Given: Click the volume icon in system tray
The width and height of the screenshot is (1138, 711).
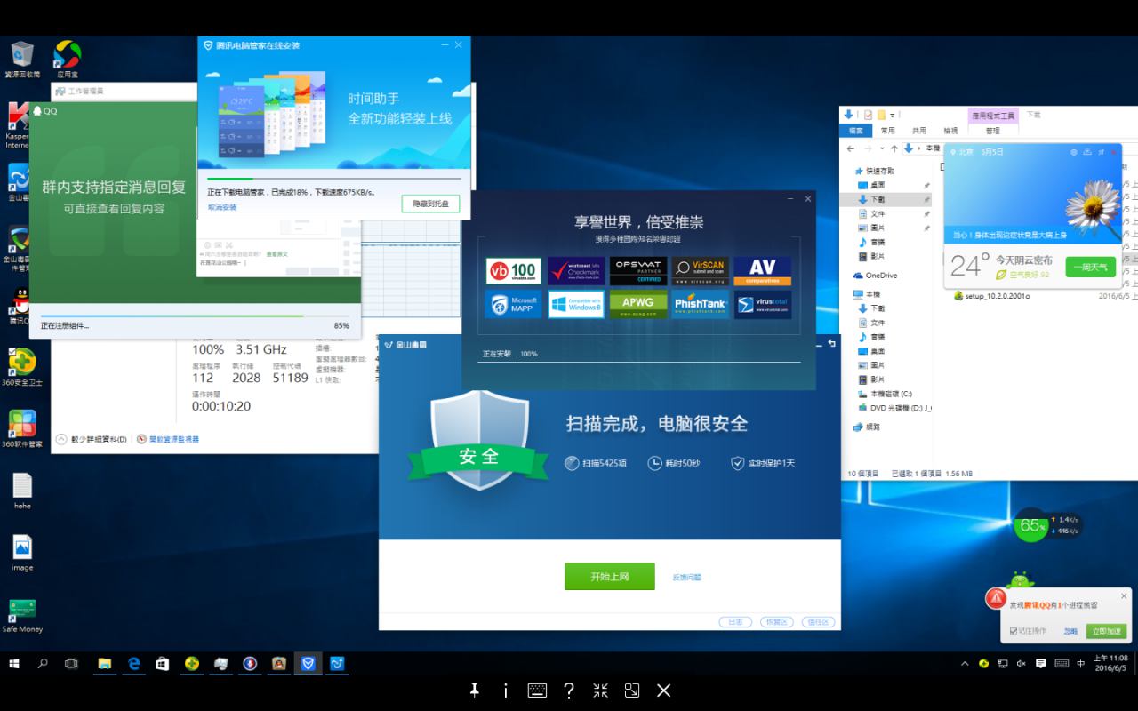Looking at the screenshot, I should point(1021,663).
